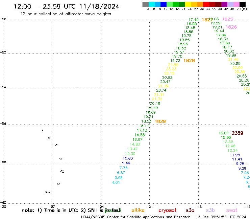Select the altika satellite label

coord(138,210)
